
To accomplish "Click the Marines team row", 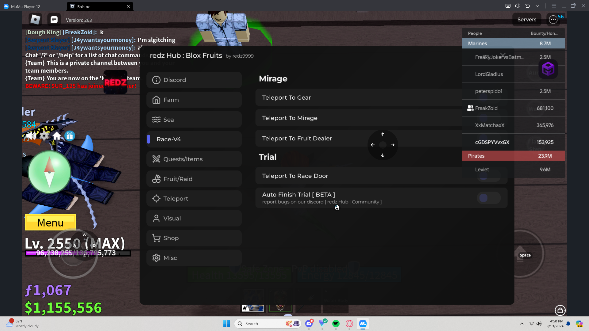I will click(x=513, y=44).
